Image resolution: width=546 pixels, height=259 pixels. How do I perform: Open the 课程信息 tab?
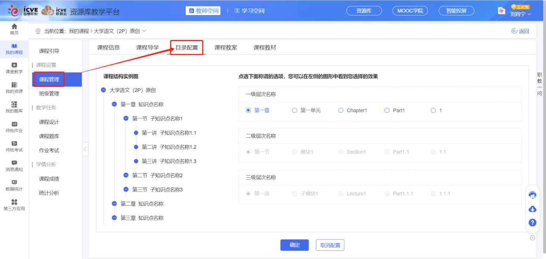[109, 47]
